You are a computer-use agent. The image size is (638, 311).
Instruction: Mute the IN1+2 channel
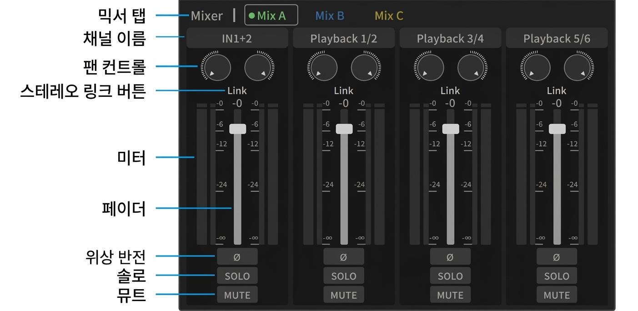[x=237, y=295]
